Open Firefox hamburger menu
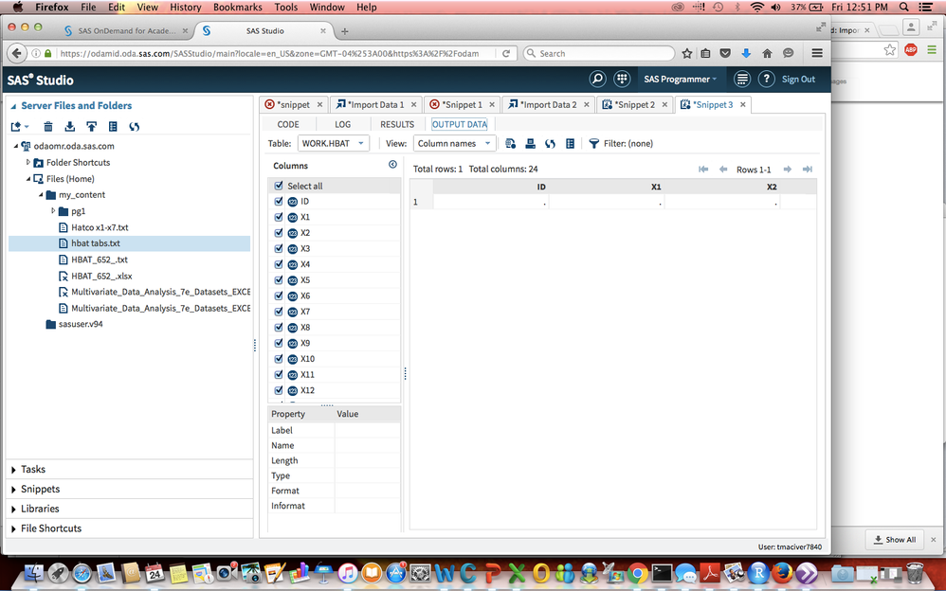Screen dimensions: 946x591 [x=817, y=53]
